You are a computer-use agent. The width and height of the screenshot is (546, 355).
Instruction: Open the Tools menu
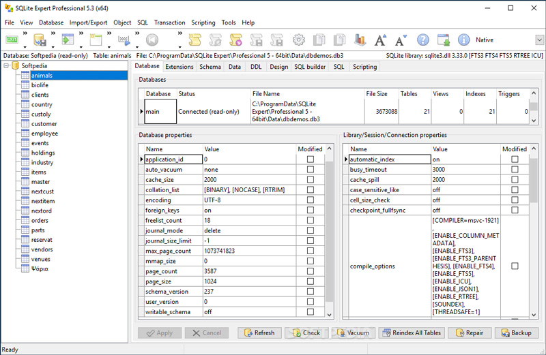click(x=229, y=22)
